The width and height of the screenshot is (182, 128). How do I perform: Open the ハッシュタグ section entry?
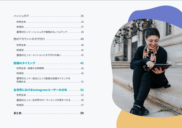point(49,16)
